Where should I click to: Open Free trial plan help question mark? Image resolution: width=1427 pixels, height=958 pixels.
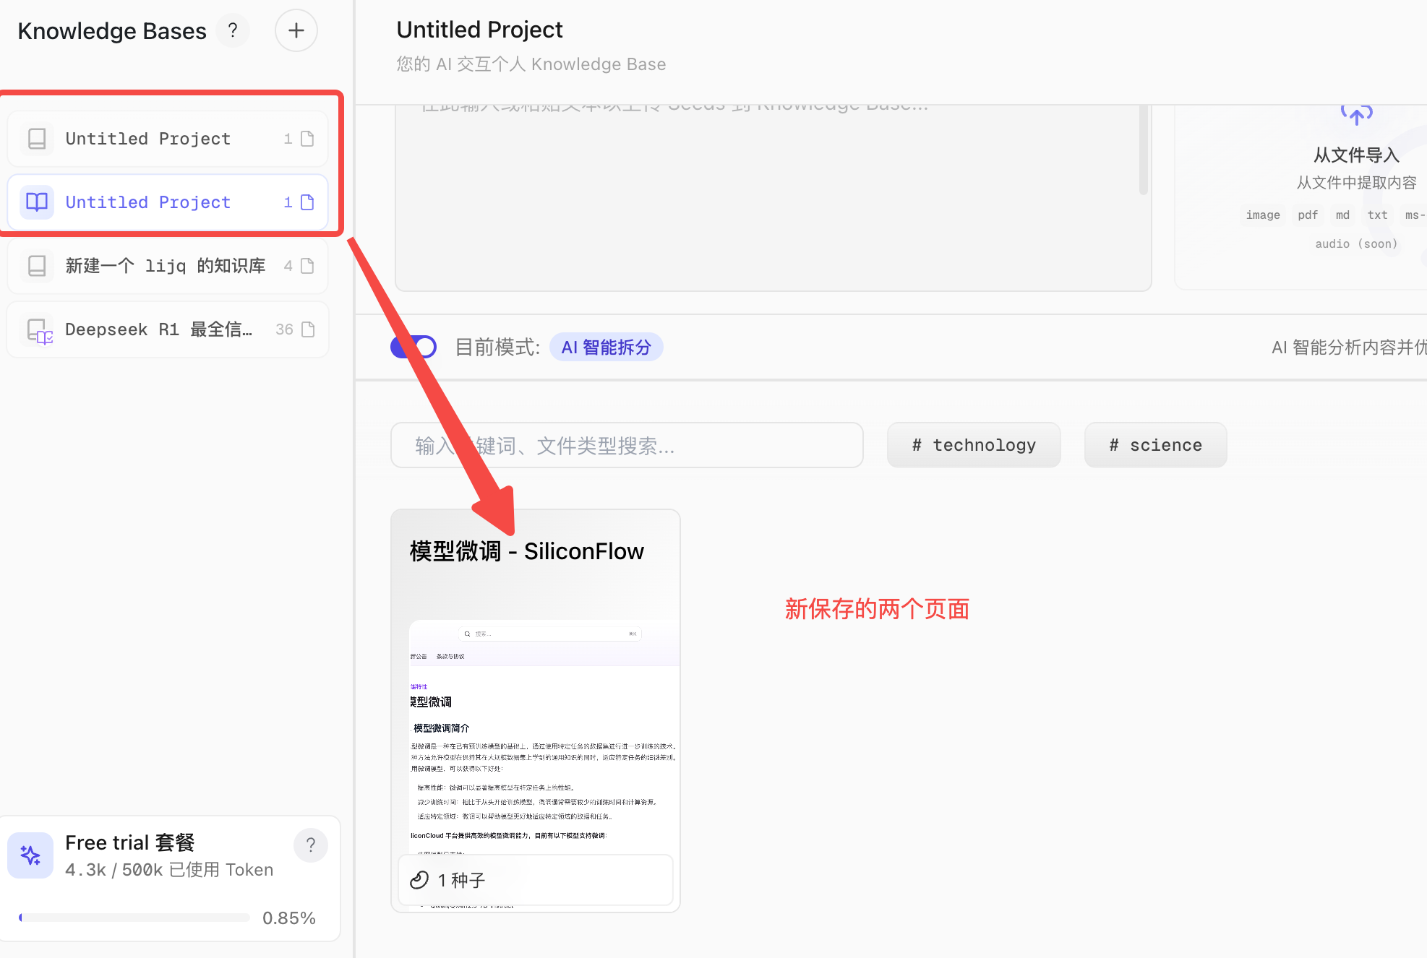coord(311,845)
